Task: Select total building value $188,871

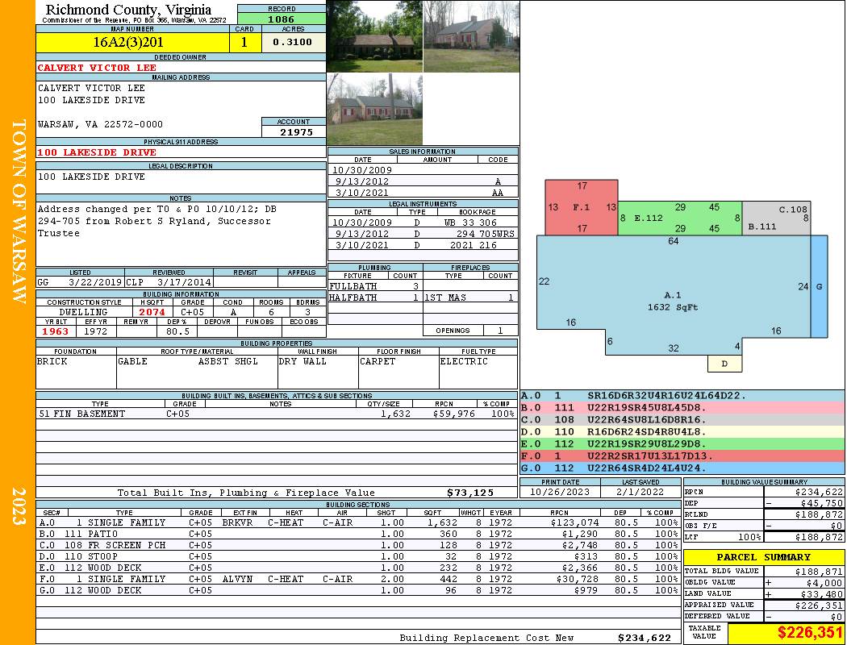Action: [819, 572]
